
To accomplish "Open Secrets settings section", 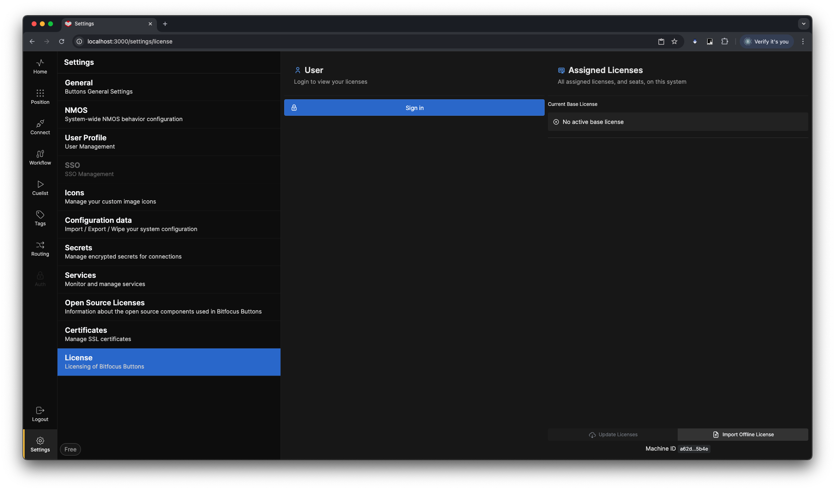I will [169, 252].
